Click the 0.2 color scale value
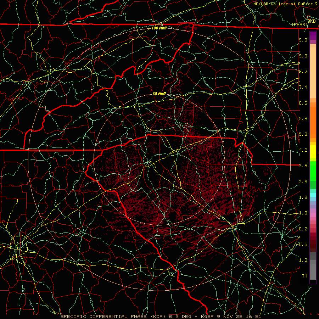The height and width of the screenshot is (319, 319). [x=303, y=229]
